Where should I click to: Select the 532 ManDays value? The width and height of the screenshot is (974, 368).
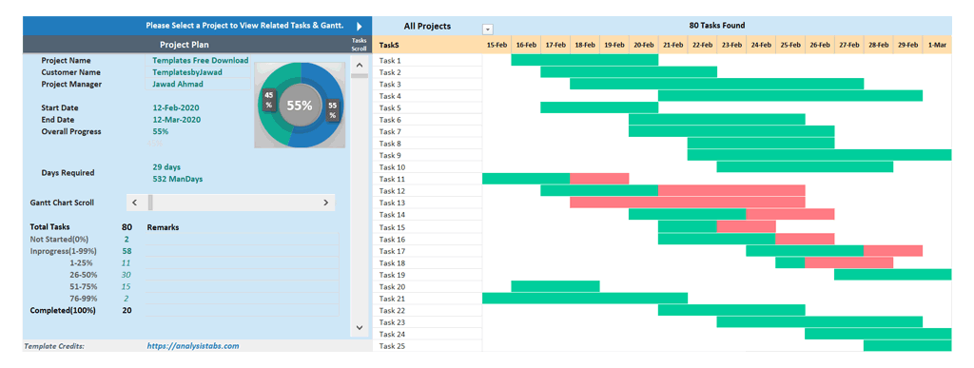(x=178, y=179)
